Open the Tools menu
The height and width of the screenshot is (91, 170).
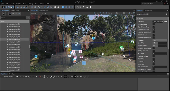(36, 4)
